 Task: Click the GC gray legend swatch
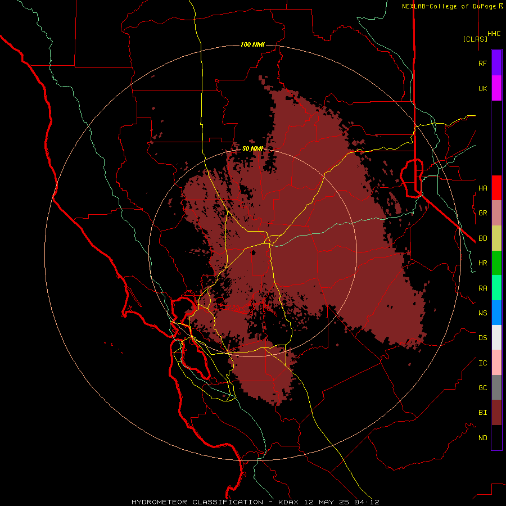point(496,387)
